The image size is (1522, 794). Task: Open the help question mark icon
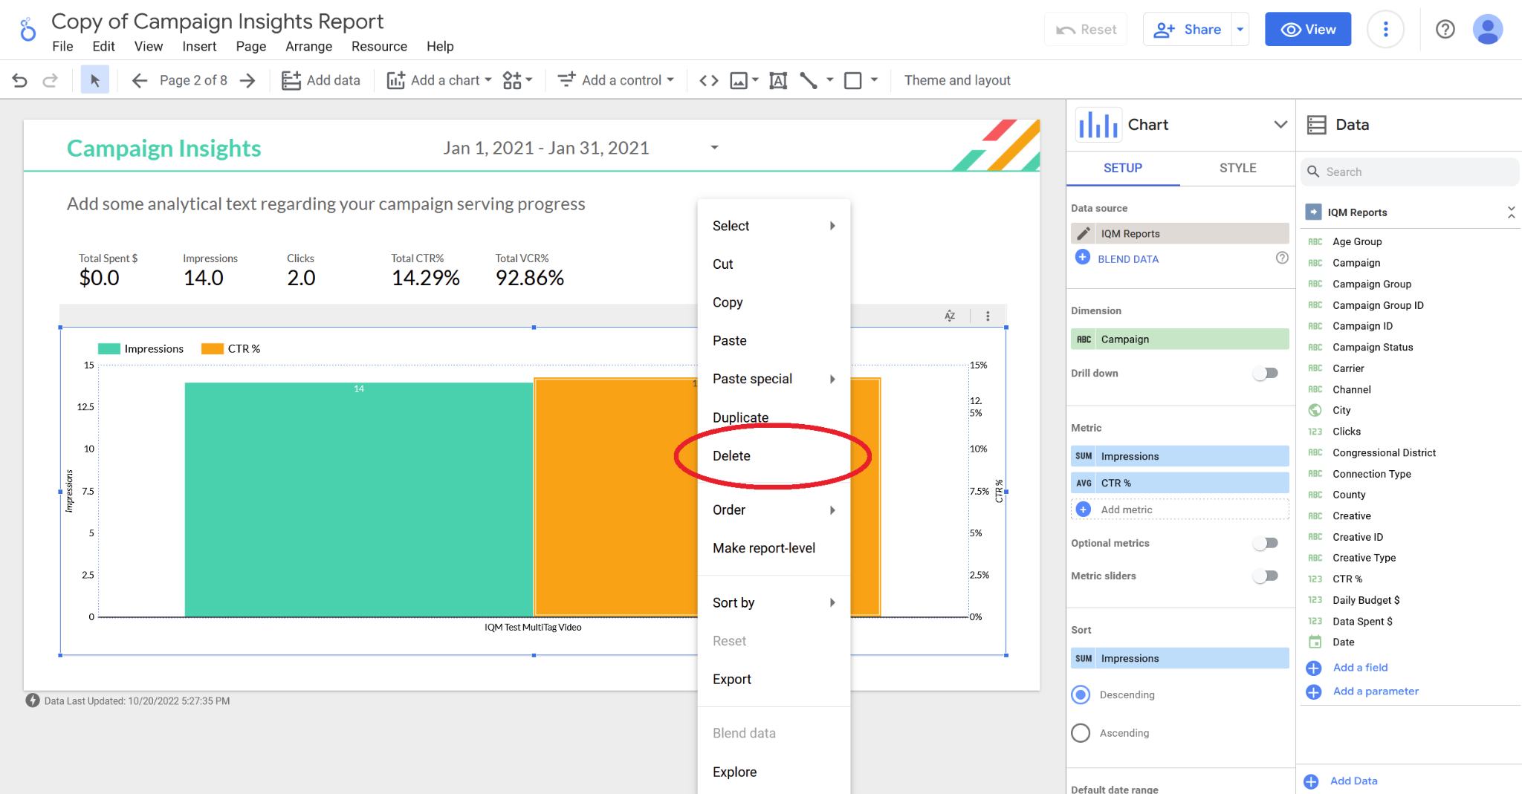click(x=1445, y=30)
